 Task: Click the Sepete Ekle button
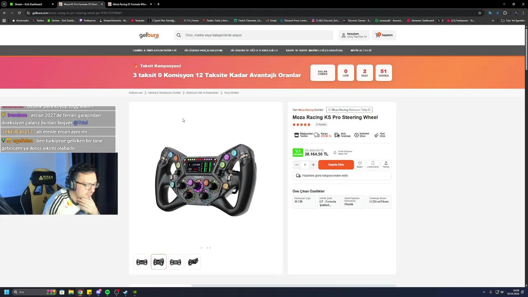pyautogui.click(x=336, y=165)
